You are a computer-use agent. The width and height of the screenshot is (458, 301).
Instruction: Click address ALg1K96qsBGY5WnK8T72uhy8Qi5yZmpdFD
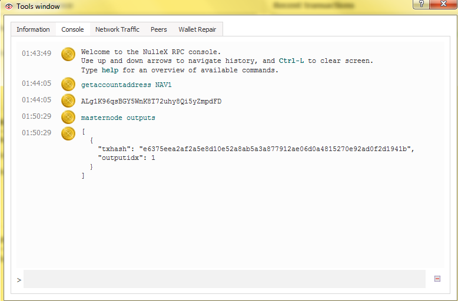point(151,102)
